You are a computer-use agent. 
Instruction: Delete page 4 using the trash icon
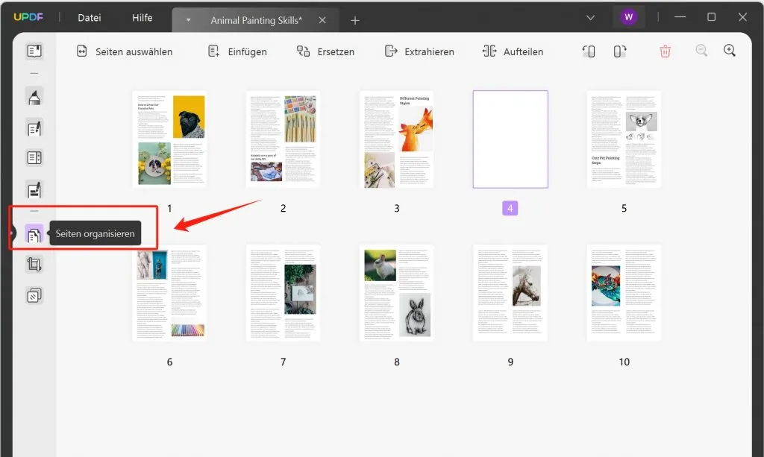pos(665,51)
